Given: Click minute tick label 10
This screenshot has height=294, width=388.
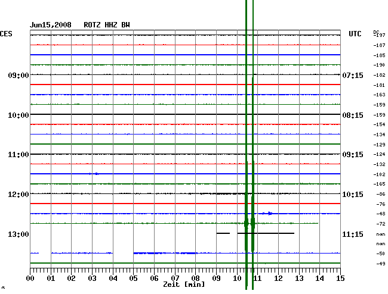Looking at the screenshot, I should click(x=237, y=279).
